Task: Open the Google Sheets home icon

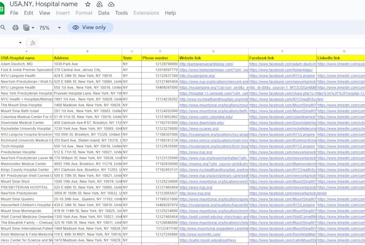Action: [2, 9]
